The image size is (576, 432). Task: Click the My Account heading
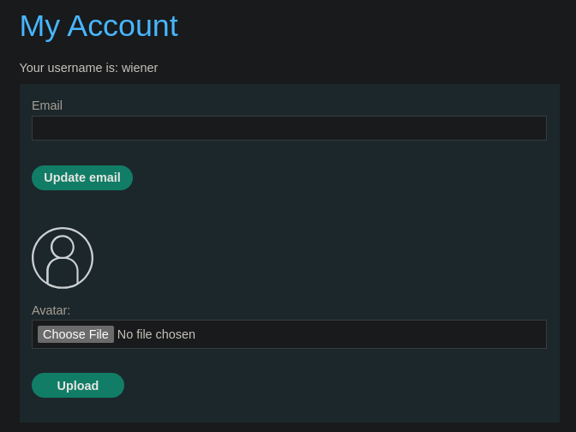coord(99,26)
